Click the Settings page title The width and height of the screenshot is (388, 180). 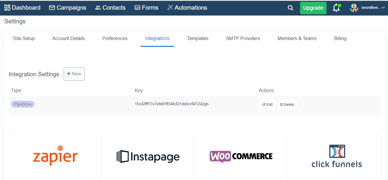tap(15, 21)
